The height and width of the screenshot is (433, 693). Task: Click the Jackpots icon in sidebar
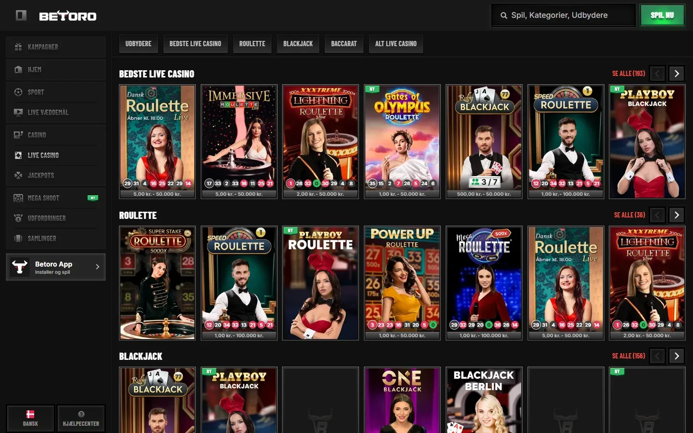(18, 175)
